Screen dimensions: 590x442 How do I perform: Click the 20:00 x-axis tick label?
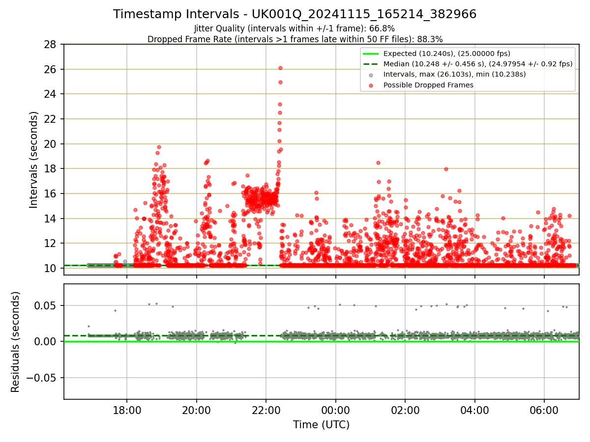(x=197, y=410)
